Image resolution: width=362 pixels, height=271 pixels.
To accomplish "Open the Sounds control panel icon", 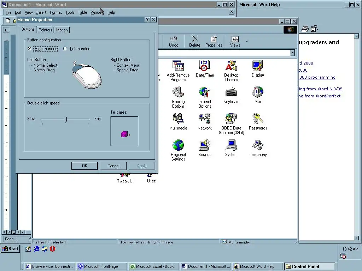I will point(205,148).
